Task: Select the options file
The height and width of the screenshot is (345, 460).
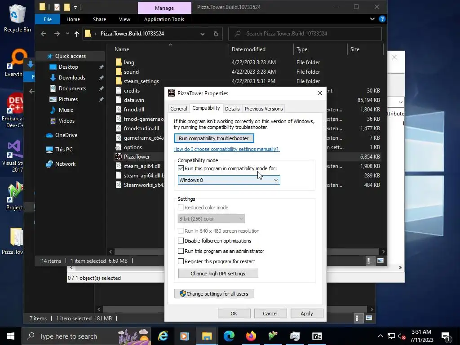Action: click(133, 147)
